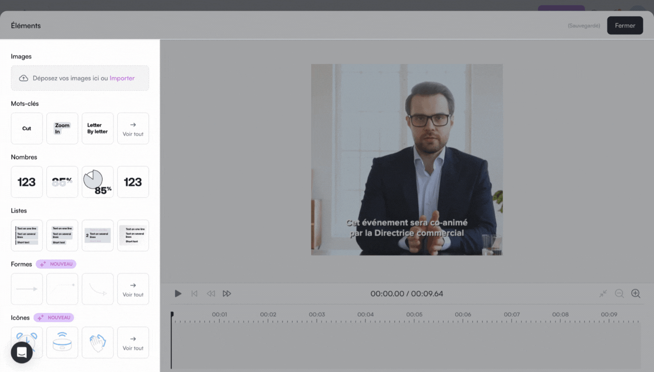Click the image drop zone upload icon

coord(24,78)
